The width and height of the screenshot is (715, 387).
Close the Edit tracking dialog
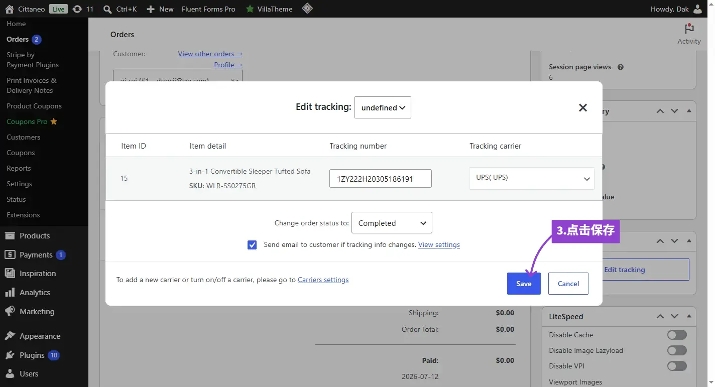[x=582, y=107]
